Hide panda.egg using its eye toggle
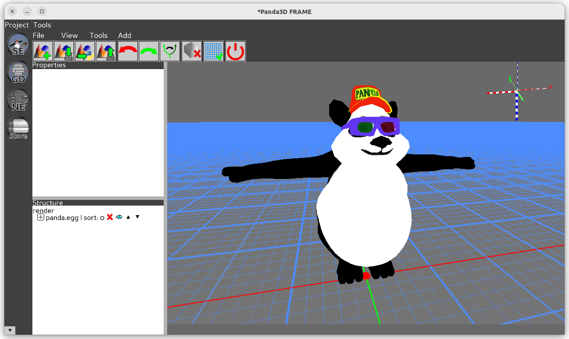Viewport: 569px width, 339px height. pos(119,217)
